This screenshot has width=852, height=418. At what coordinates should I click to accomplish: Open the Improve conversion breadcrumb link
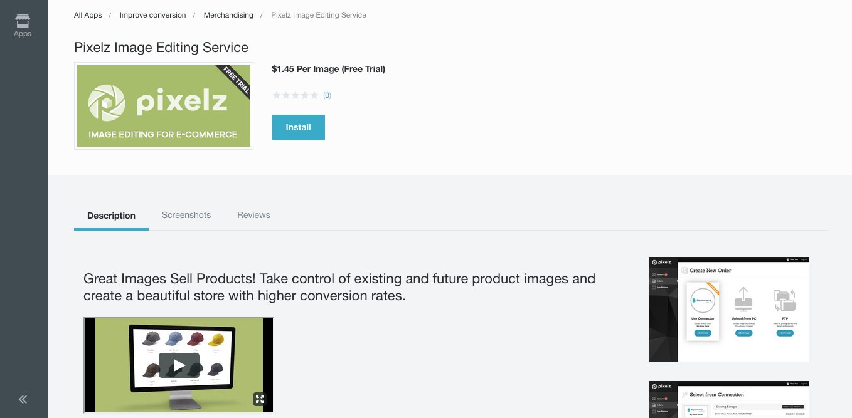[152, 15]
